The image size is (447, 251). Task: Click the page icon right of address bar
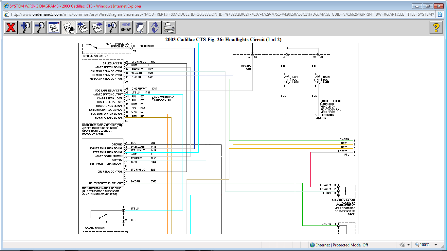pyautogui.click(x=440, y=14)
